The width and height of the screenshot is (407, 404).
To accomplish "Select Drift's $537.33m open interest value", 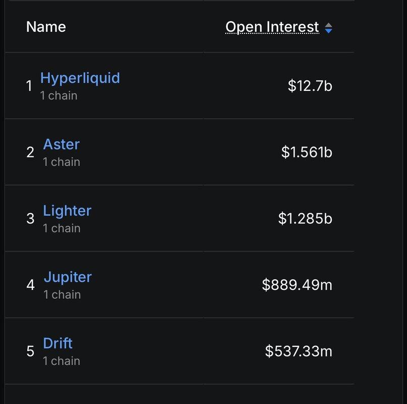I will 298,351.
